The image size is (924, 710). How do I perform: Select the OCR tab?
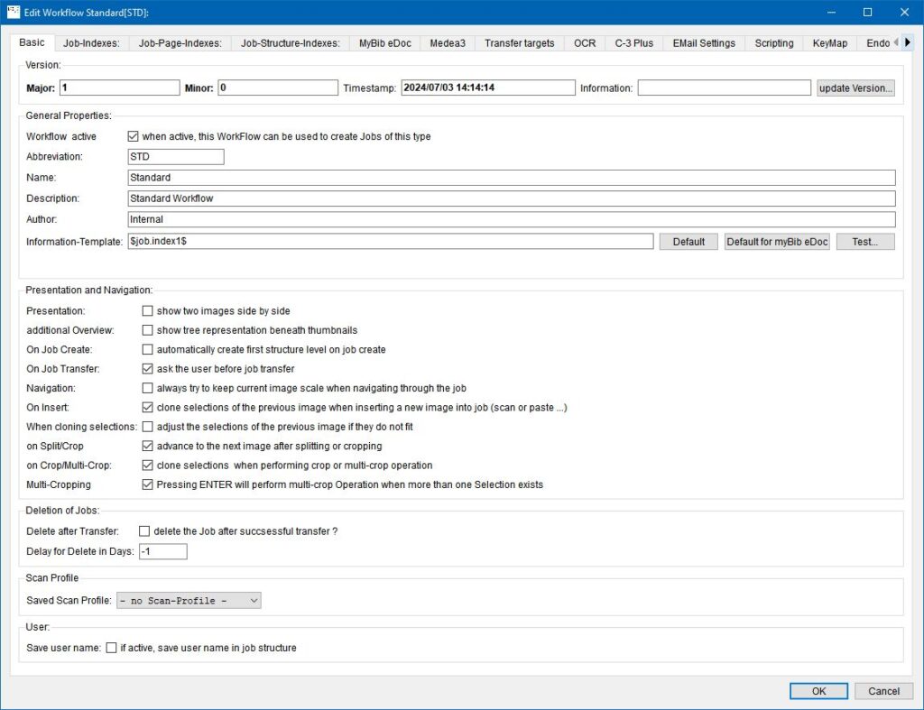[x=585, y=43]
